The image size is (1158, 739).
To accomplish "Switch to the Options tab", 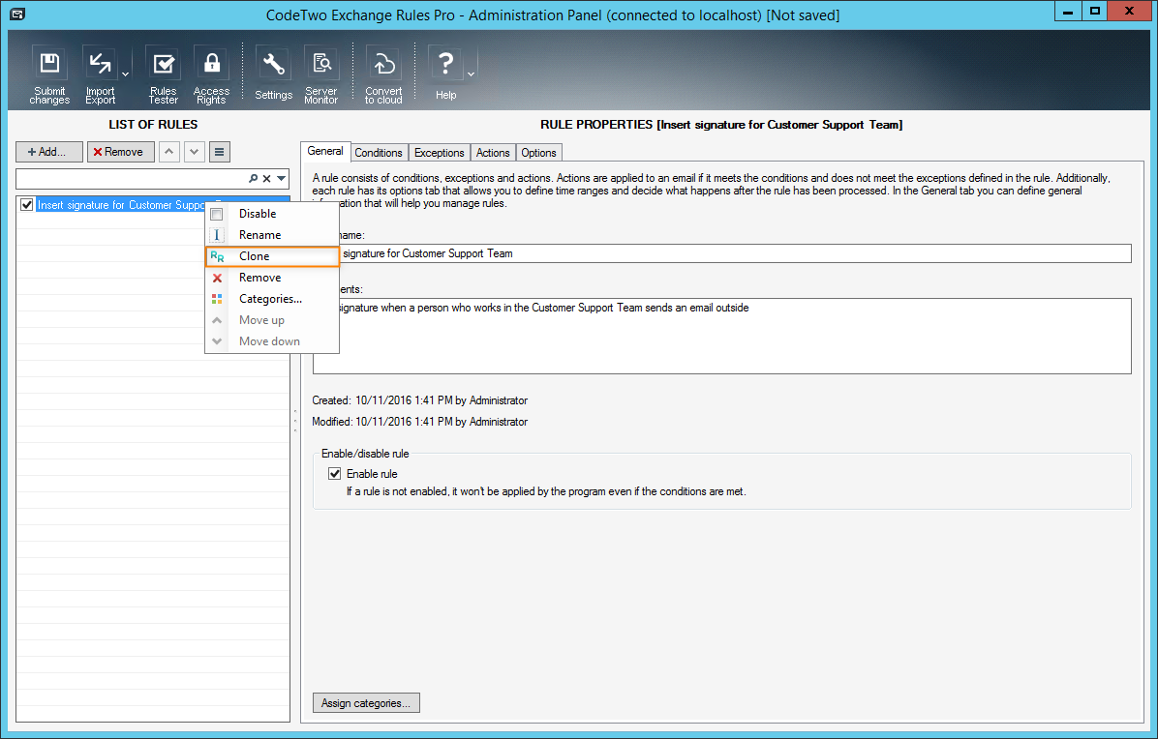I will point(538,153).
